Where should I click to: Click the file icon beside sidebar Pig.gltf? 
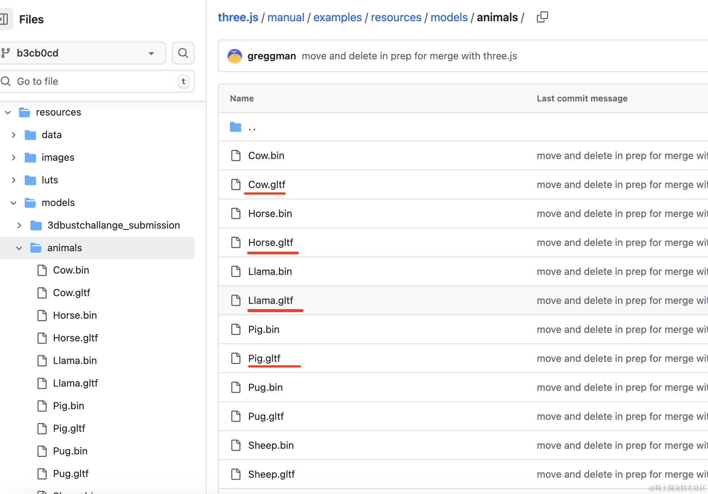(x=42, y=428)
